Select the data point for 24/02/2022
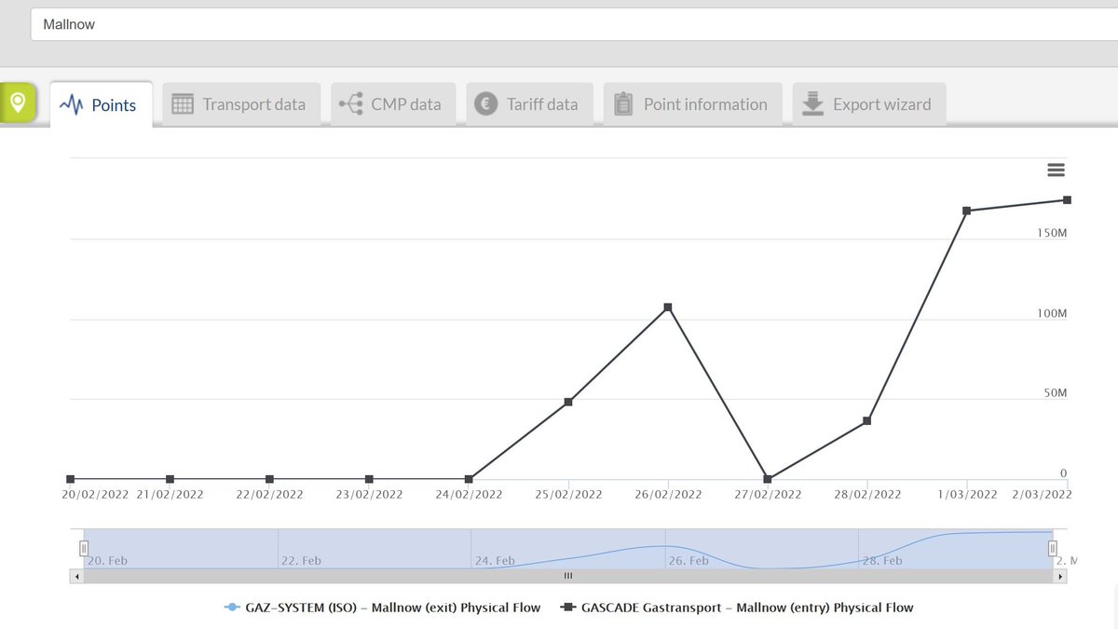 469,479
